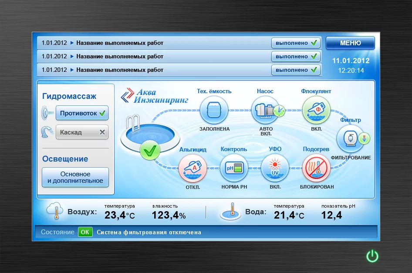Click the humidity value 123,4%
Viewport: 412px width, 273px height.
(x=169, y=215)
